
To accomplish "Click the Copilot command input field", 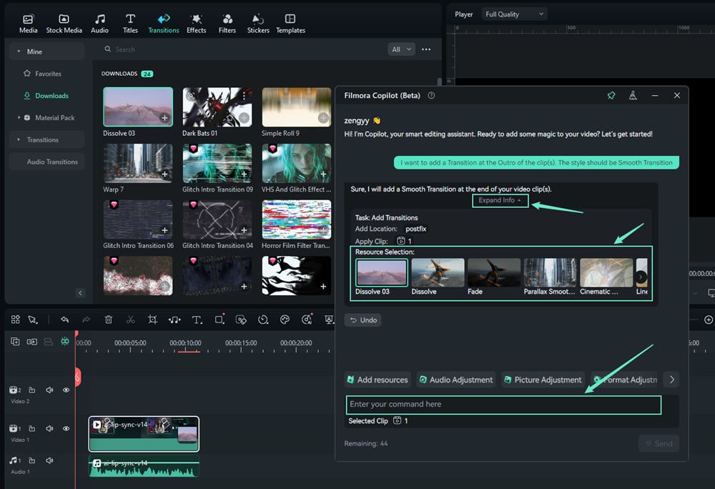I will pyautogui.click(x=503, y=405).
